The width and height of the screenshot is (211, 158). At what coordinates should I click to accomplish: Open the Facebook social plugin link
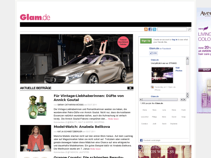point(152,140)
